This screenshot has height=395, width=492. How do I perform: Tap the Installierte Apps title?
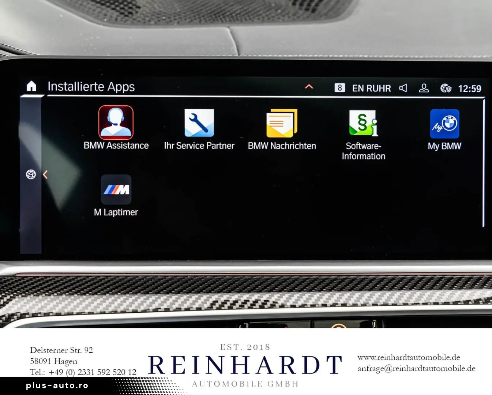[91, 87]
